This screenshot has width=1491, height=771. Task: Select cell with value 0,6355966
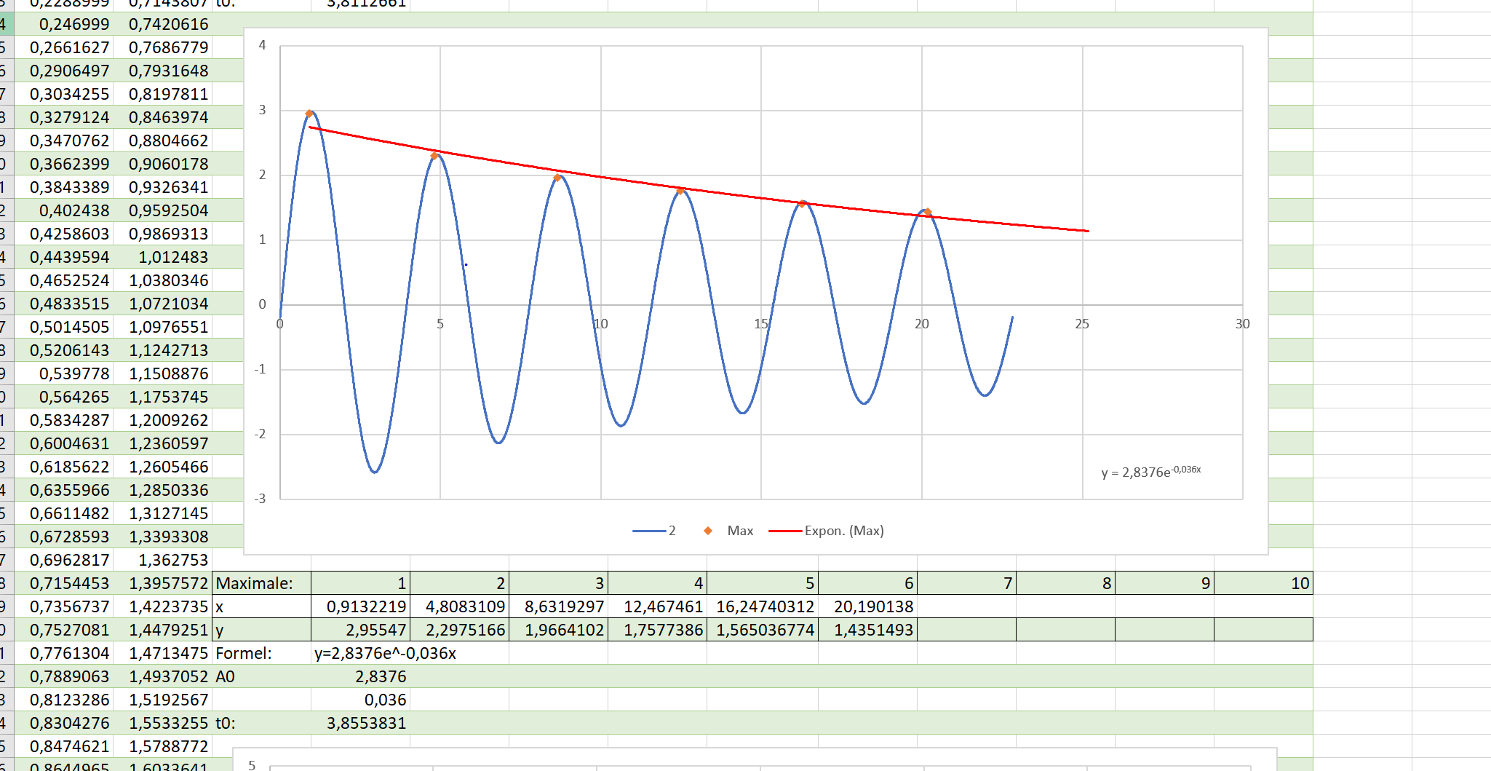pos(63,490)
